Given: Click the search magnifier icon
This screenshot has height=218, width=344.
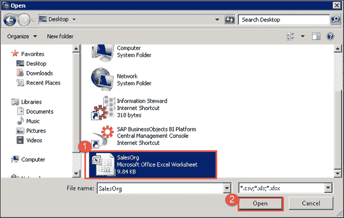Looking at the screenshot, I should 336,20.
